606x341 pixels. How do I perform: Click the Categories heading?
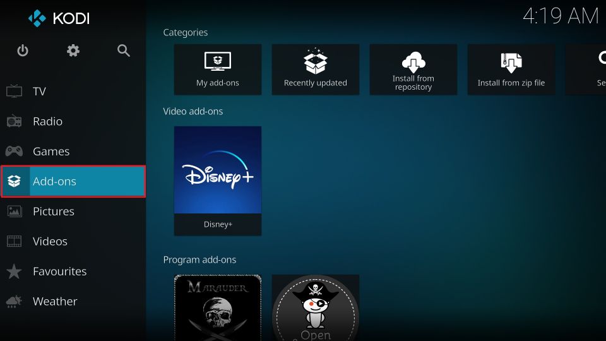pyautogui.click(x=186, y=32)
